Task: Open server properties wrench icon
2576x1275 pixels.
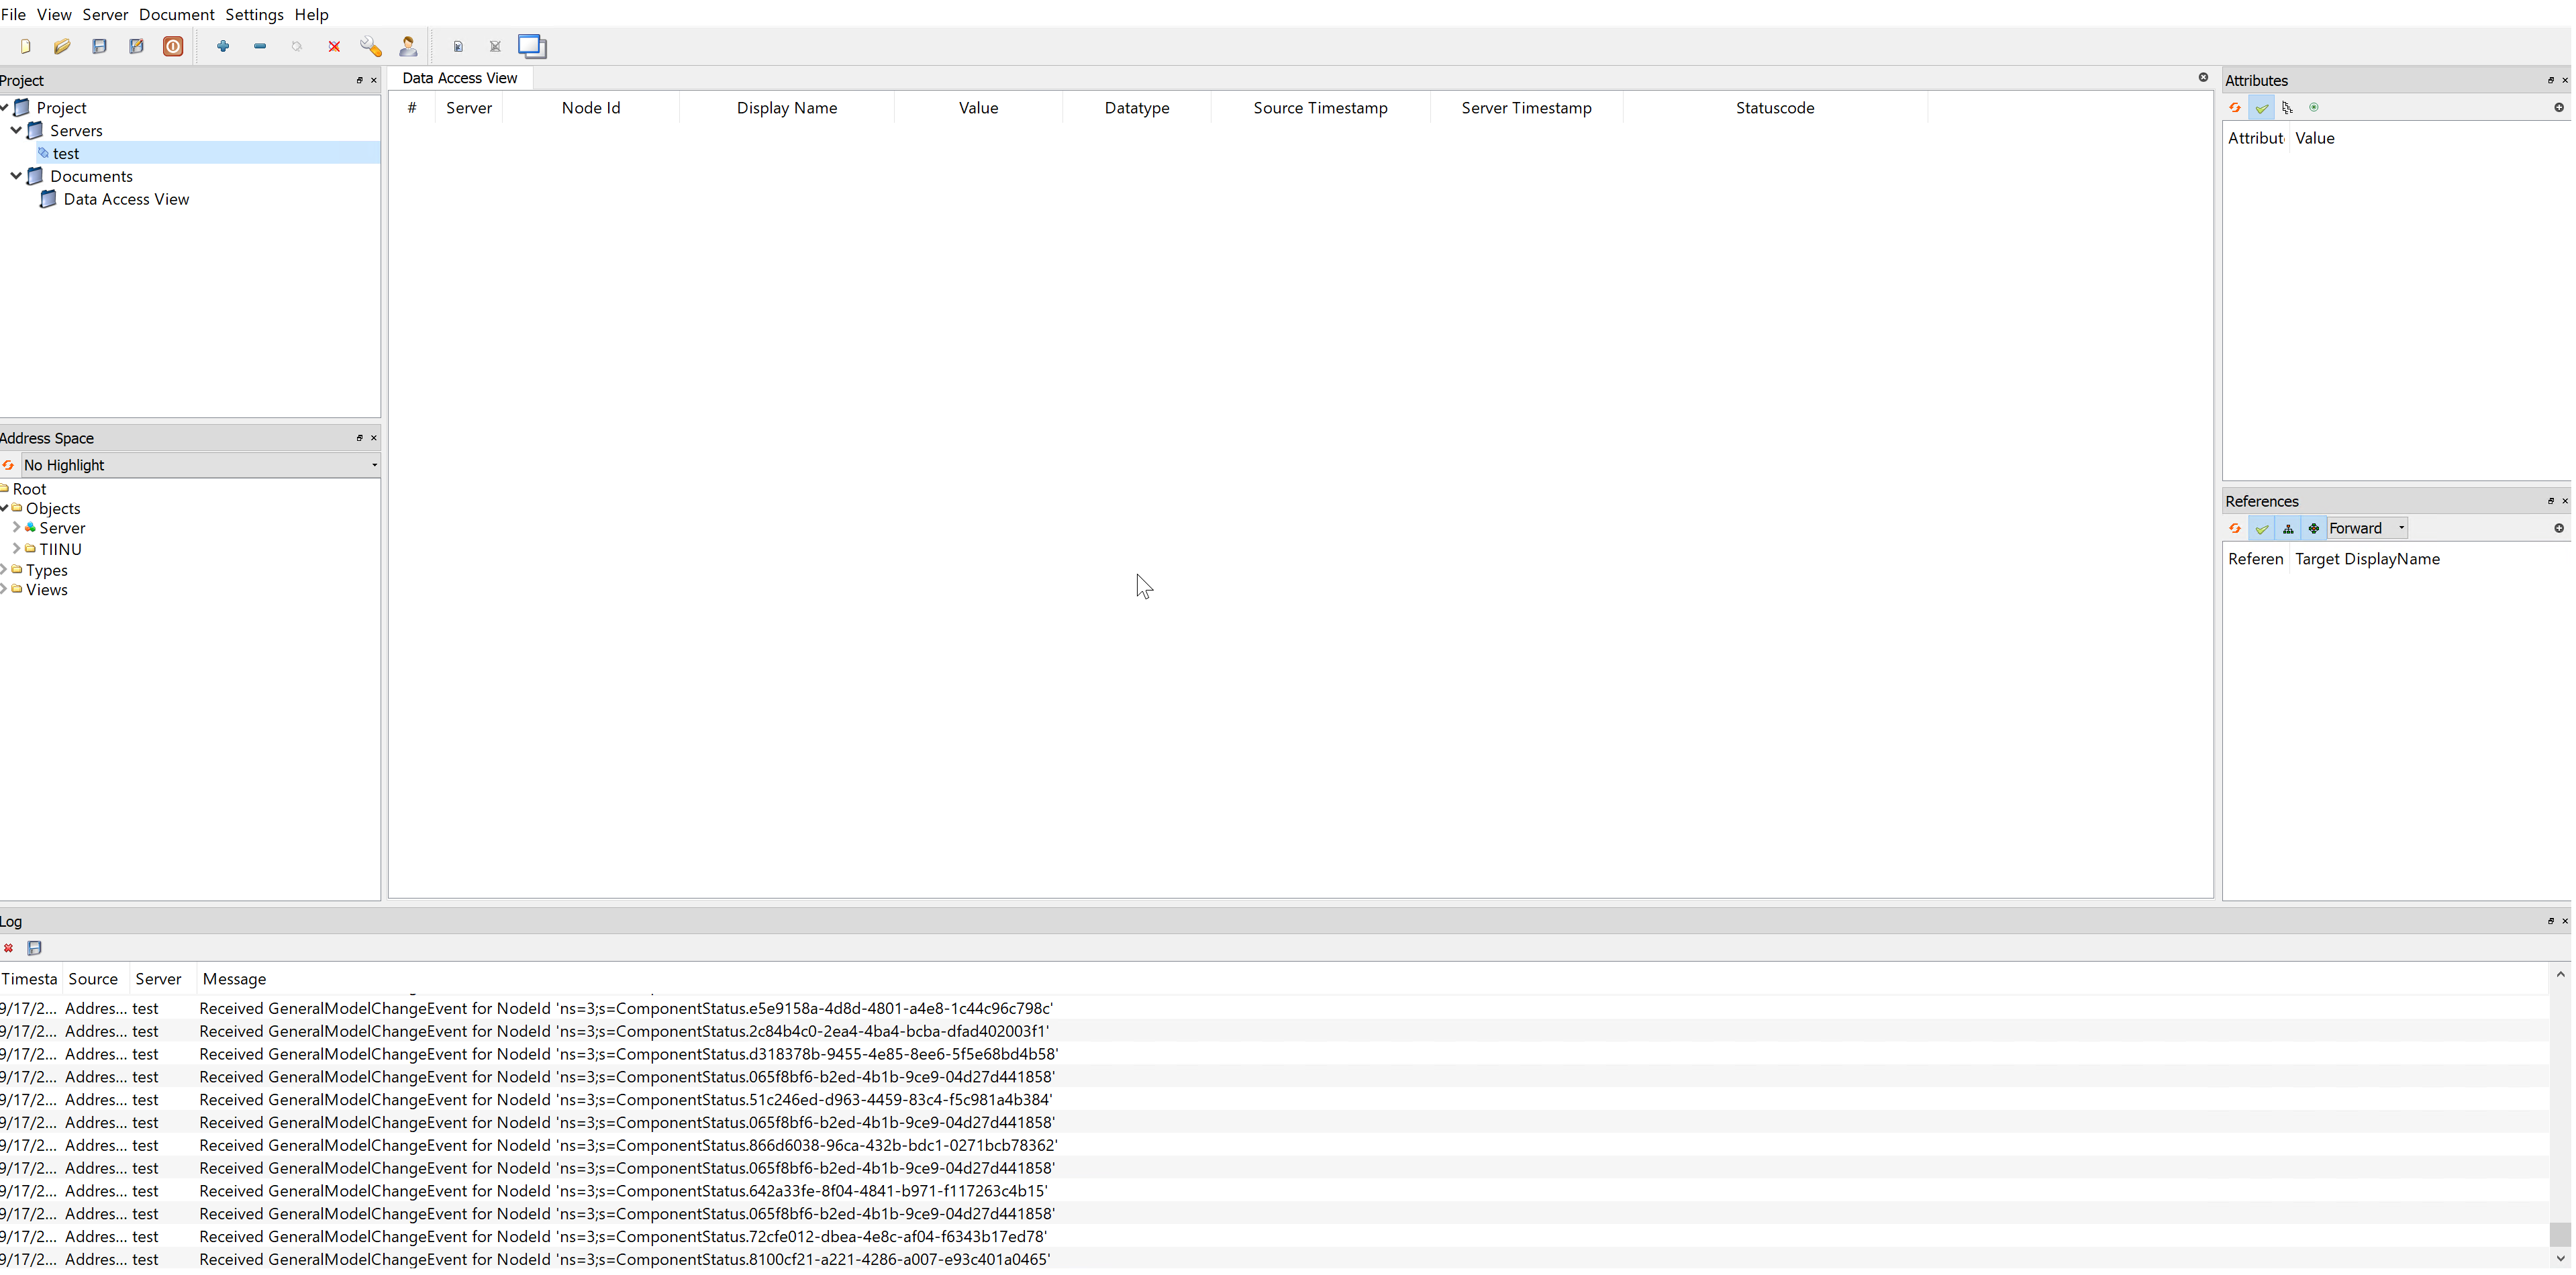Action: (x=371, y=46)
